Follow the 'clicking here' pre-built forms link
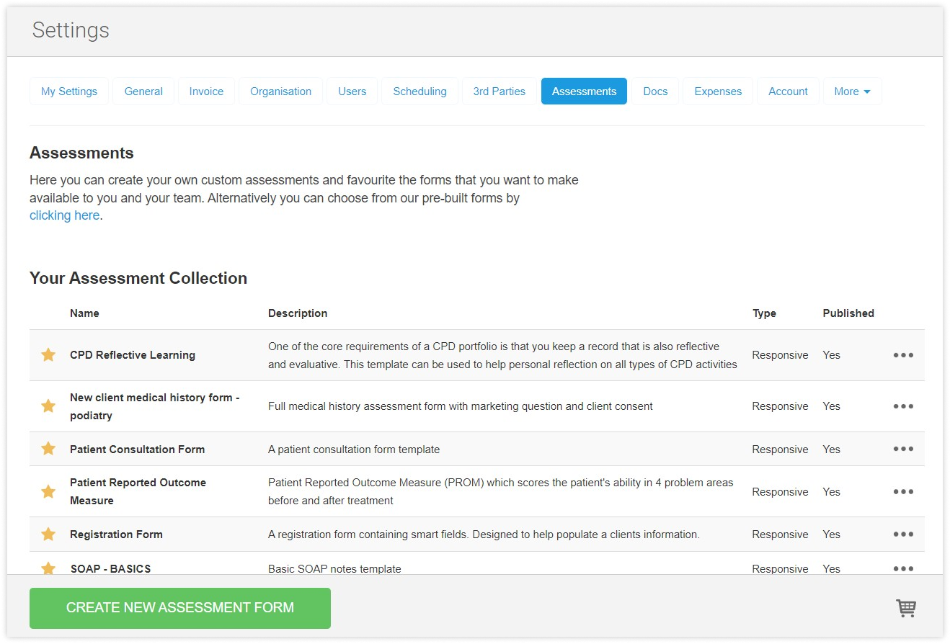 [64, 215]
